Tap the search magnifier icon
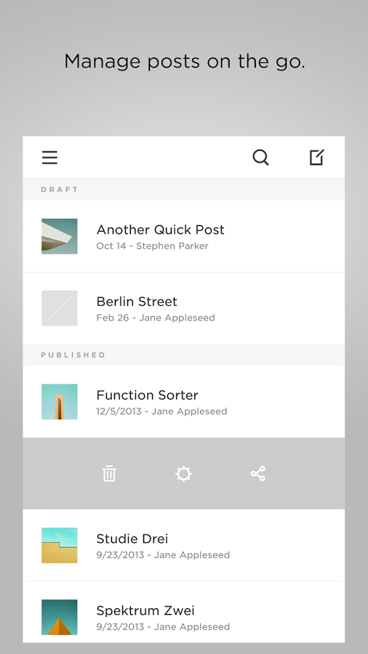 coord(261,158)
